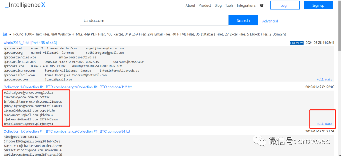Click the blue Search button

[243, 20]
